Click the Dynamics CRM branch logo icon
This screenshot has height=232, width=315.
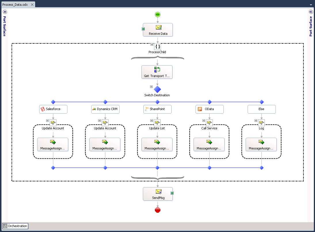pyautogui.click(x=94, y=109)
